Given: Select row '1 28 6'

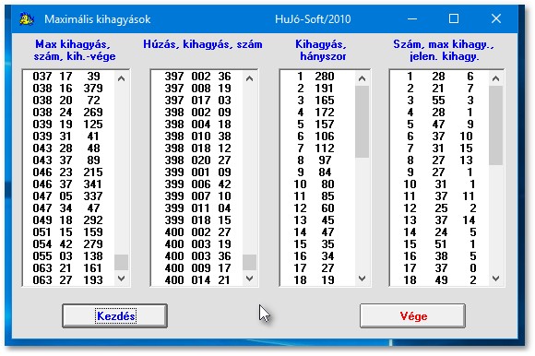Looking at the screenshot, I should pos(440,76).
